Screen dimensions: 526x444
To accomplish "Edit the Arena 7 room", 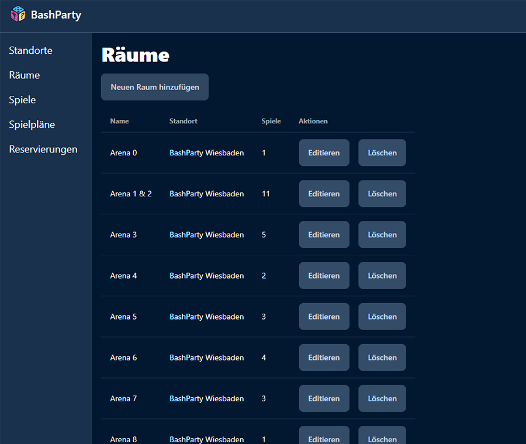I will pyautogui.click(x=324, y=398).
